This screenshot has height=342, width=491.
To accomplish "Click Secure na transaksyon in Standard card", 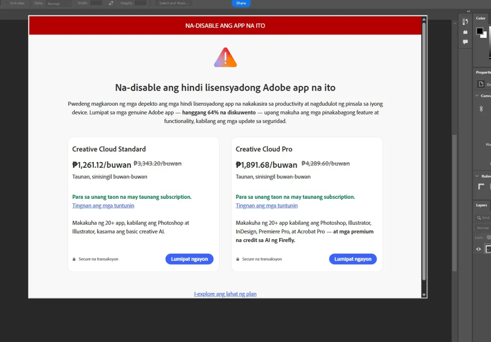I will pos(98,259).
